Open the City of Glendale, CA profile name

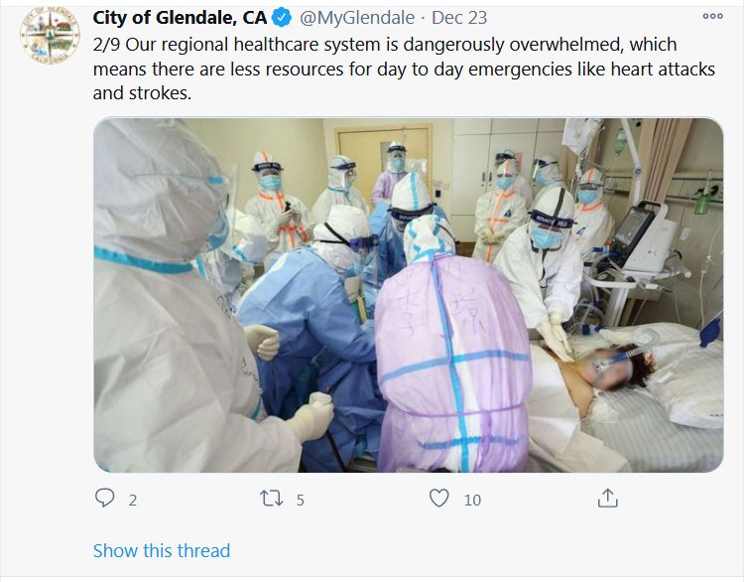(180, 18)
